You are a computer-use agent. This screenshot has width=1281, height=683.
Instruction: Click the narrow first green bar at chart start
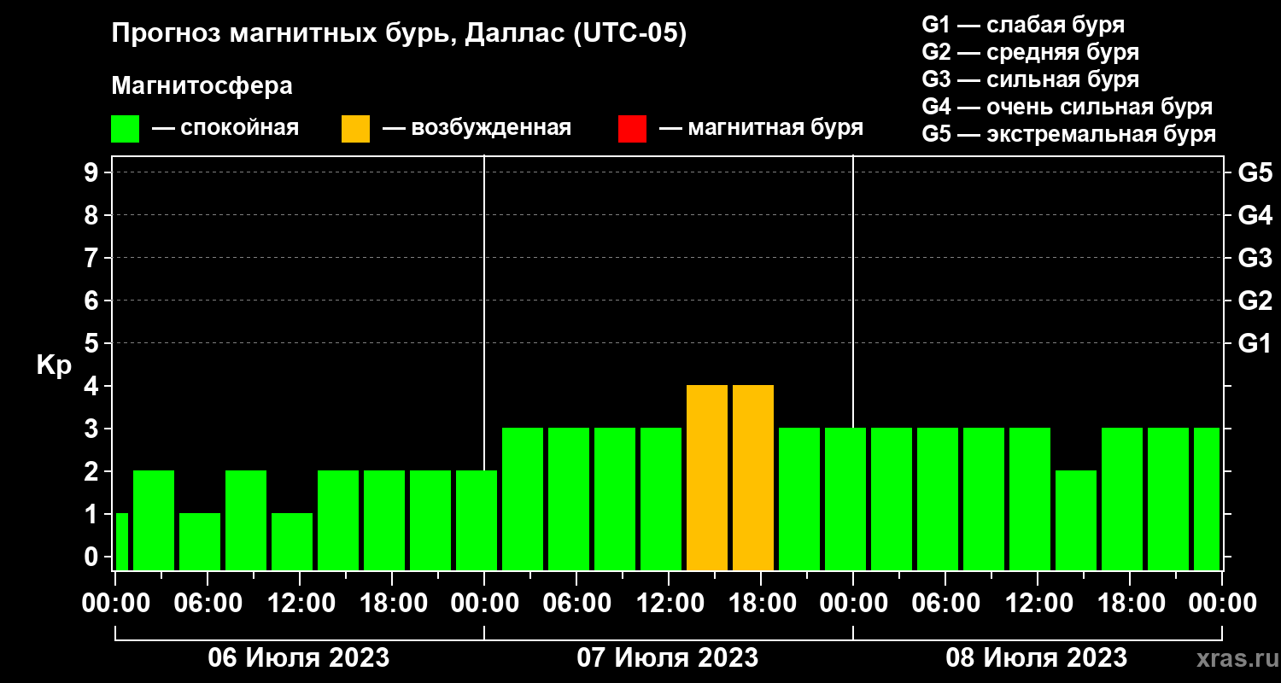[121, 541]
